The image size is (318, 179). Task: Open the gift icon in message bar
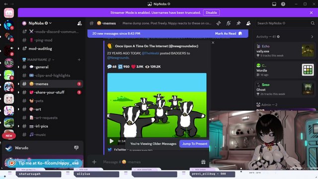click(203, 162)
